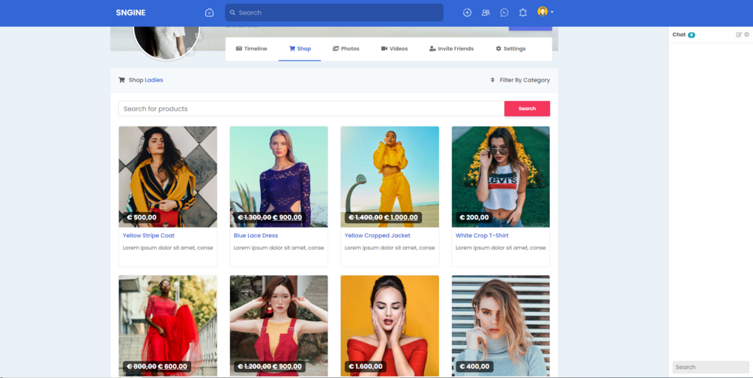Click the Ladies shop link
Viewport: 753px width, 378px height.
point(154,80)
